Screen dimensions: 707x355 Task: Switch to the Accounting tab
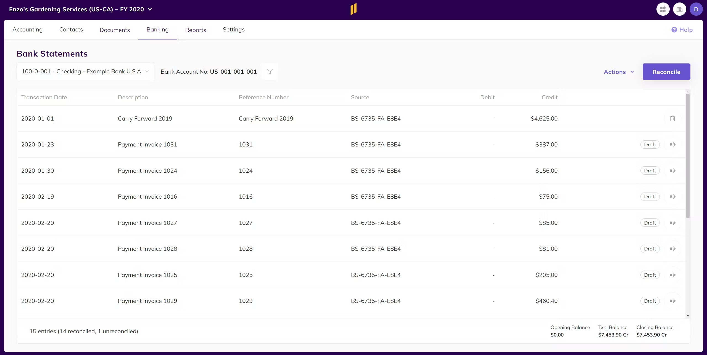[x=28, y=30]
